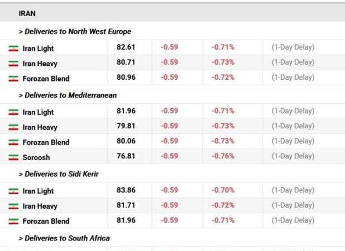Open Deliveries to South Africa section

pos(64,238)
